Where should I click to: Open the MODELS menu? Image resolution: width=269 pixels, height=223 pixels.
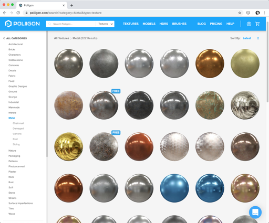pyautogui.click(x=149, y=24)
